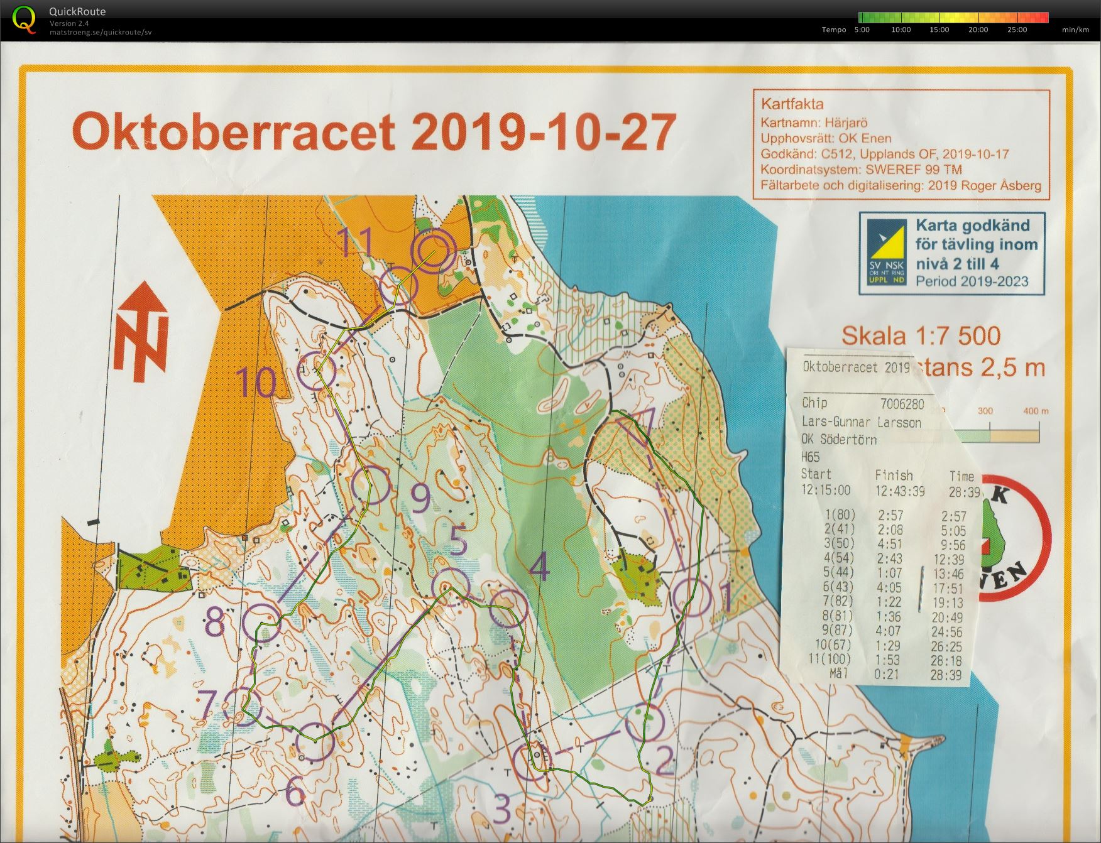The width and height of the screenshot is (1101, 843).
Task: Click 'Upphovsrätt: OK Enen' line
Action: click(x=826, y=138)
